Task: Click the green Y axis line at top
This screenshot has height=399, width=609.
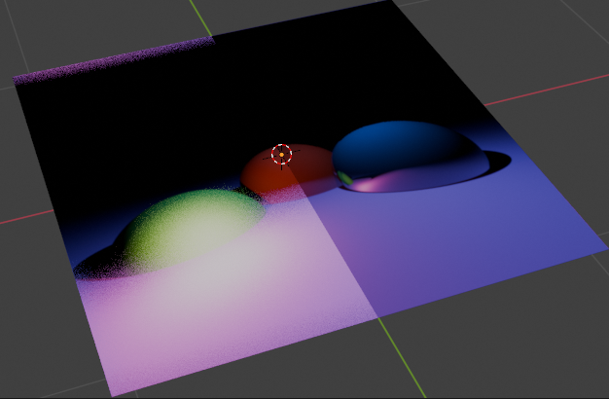Action: point(200,18)
